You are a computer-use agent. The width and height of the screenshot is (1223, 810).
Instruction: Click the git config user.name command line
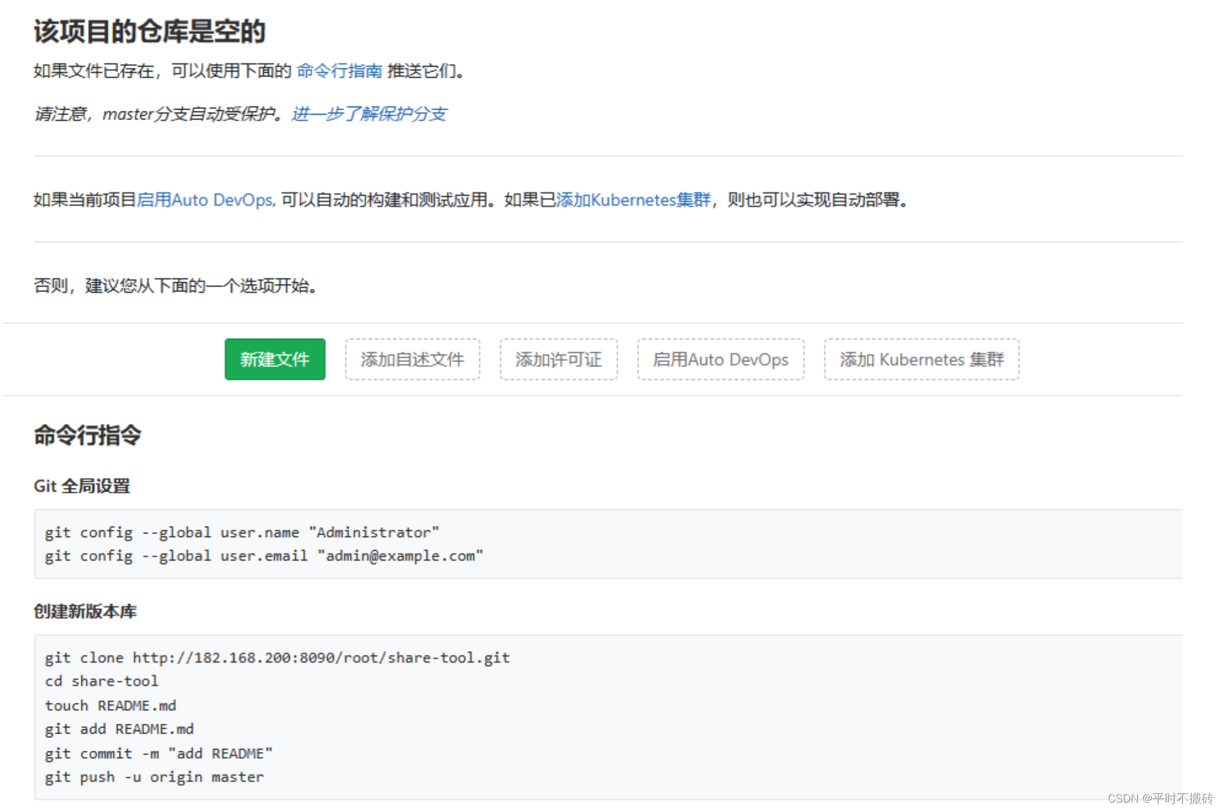(x=242, y=532)
